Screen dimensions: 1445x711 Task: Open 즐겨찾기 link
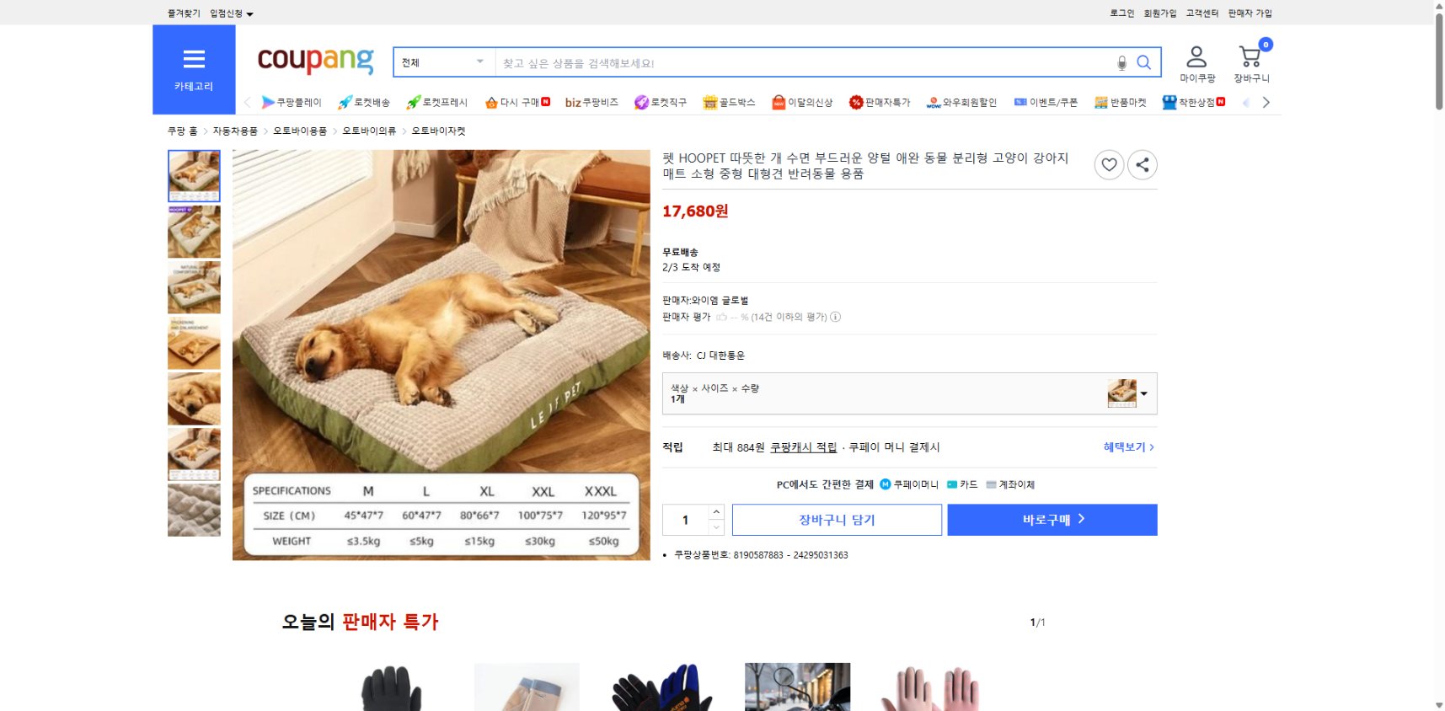tap(184, 13)
